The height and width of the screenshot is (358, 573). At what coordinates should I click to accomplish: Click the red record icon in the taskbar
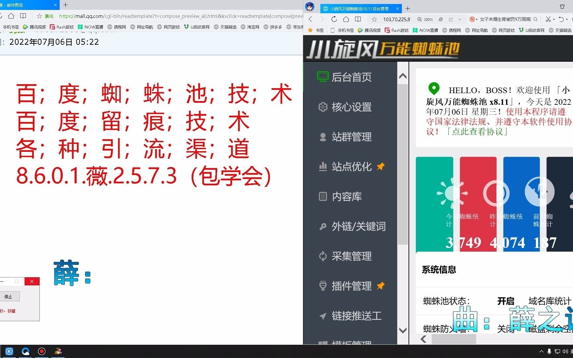[42, 351]
